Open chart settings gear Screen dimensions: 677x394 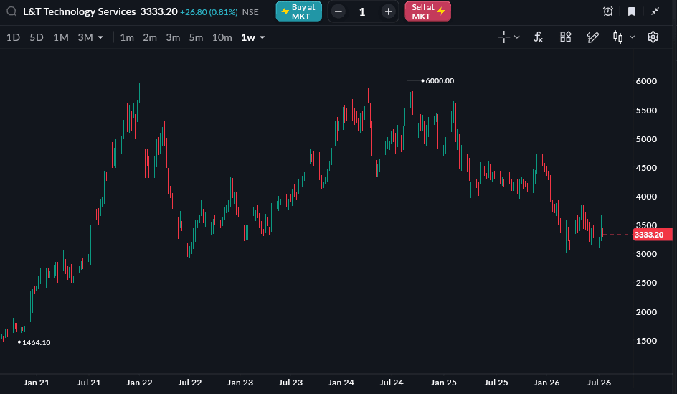pyautogui.click(x=653, y=37)
